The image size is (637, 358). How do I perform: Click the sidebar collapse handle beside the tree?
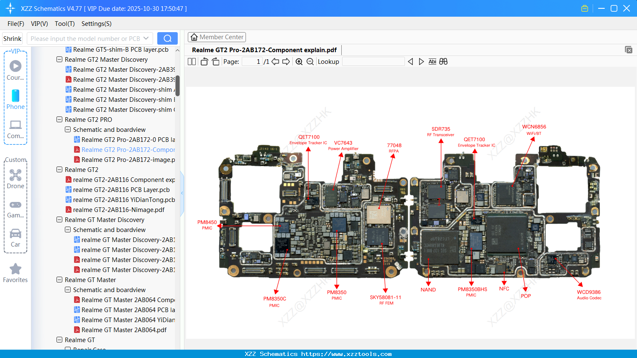pyautogui.click(x=182, y=193)
